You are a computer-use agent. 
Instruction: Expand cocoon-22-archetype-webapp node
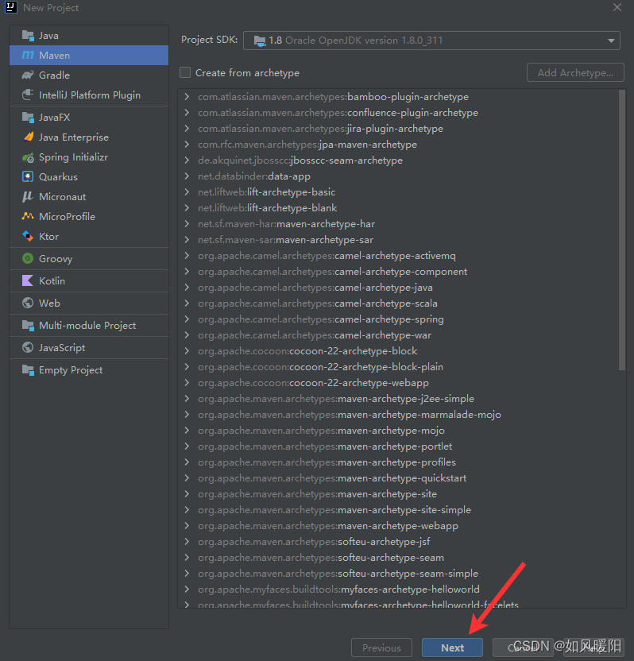click(x=187, y=383)
